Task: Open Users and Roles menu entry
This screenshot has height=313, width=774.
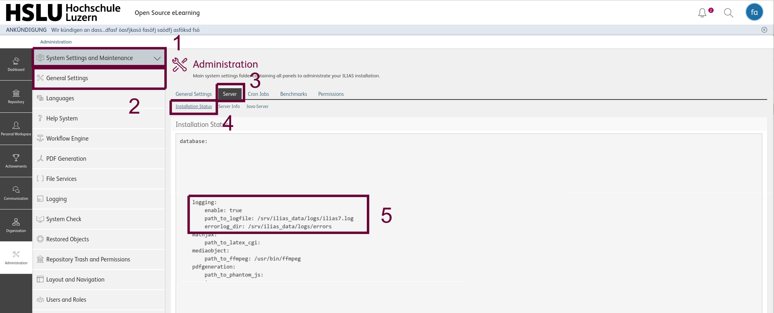Action: click(99, 300)
